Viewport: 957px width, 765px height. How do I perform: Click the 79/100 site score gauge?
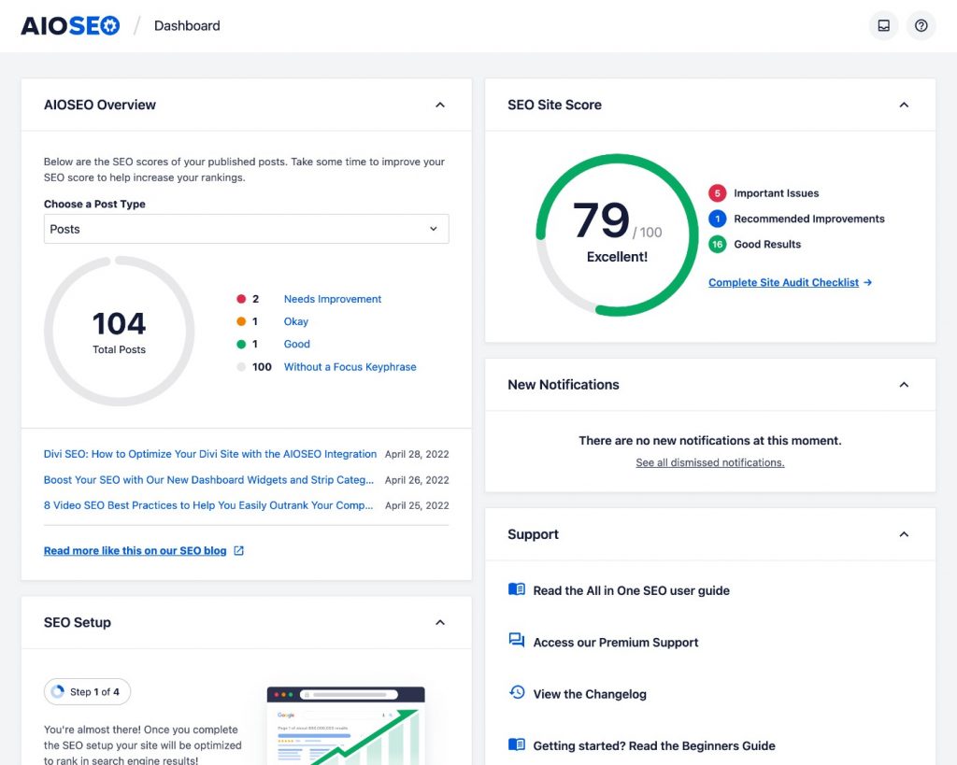tap(617, 234)
